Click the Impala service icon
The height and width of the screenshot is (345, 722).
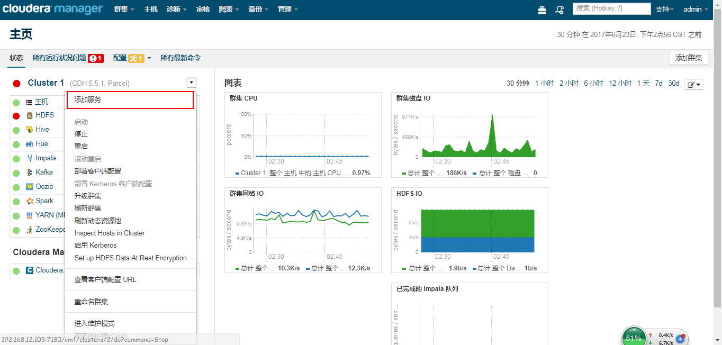(x=30, y=158)
